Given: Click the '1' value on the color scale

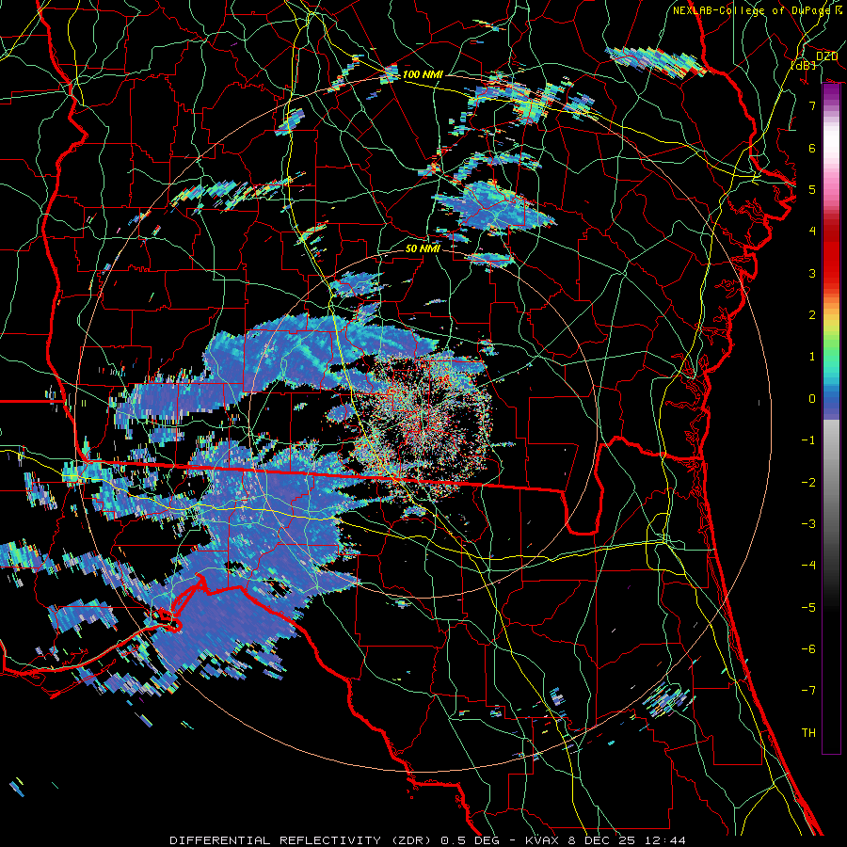Looking at the screenshot, I should click(812, 357).
